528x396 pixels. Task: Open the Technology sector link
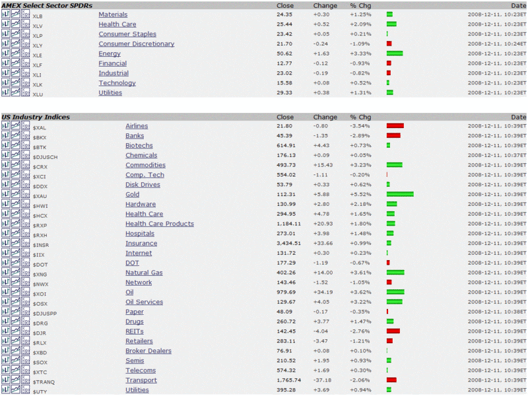pos(117,83)
